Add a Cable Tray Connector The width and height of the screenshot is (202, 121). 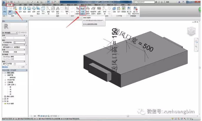tap(93, 11)
